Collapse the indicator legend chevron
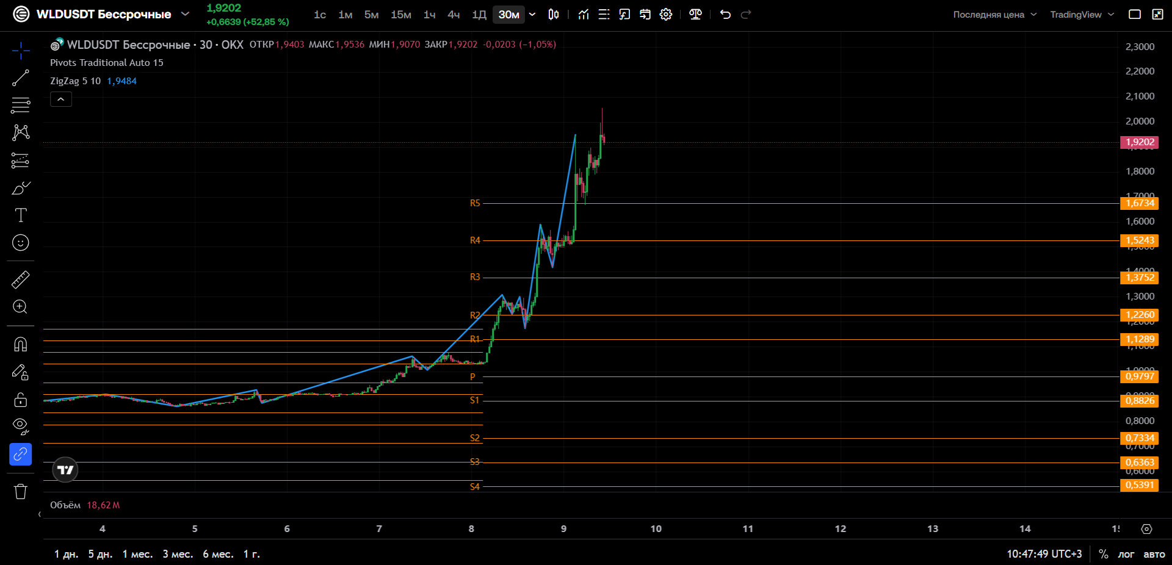The width and height of the screenshot is (1172, 565). coord(61,99)
